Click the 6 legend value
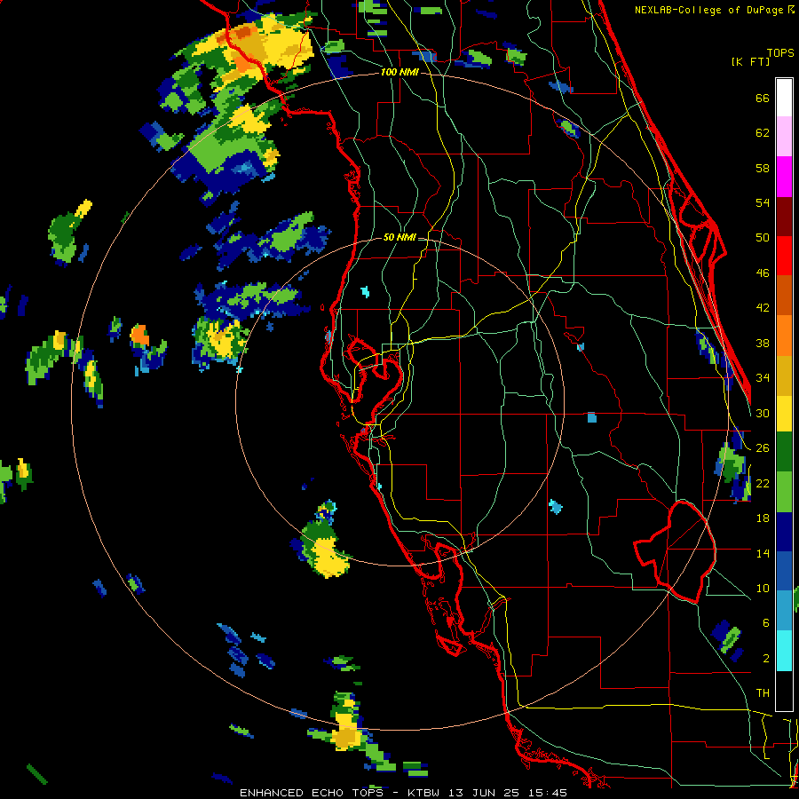799x799 pixels. click(x=766, y=623)
